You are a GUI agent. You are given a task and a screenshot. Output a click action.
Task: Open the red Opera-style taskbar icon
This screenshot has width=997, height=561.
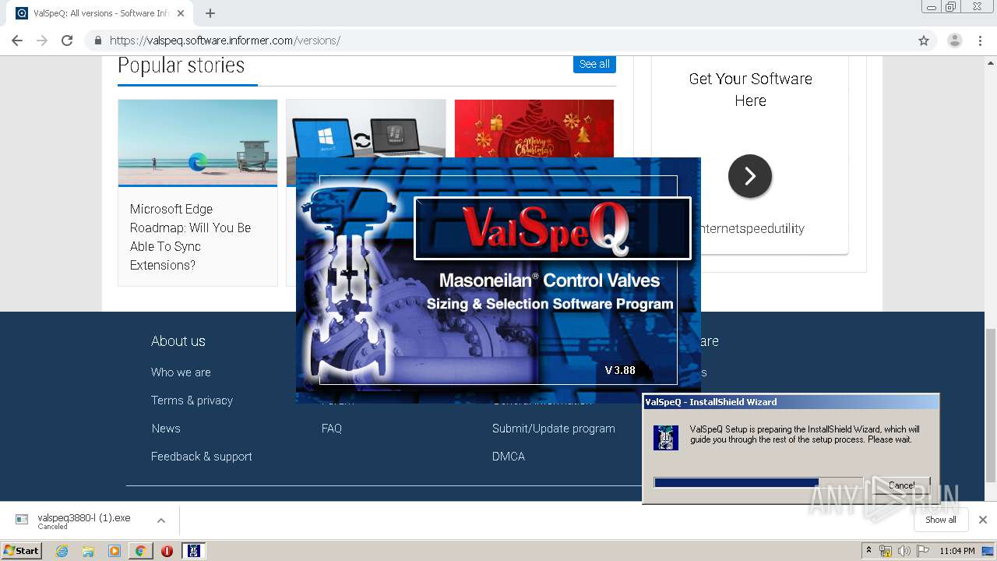tap(167, 551)
